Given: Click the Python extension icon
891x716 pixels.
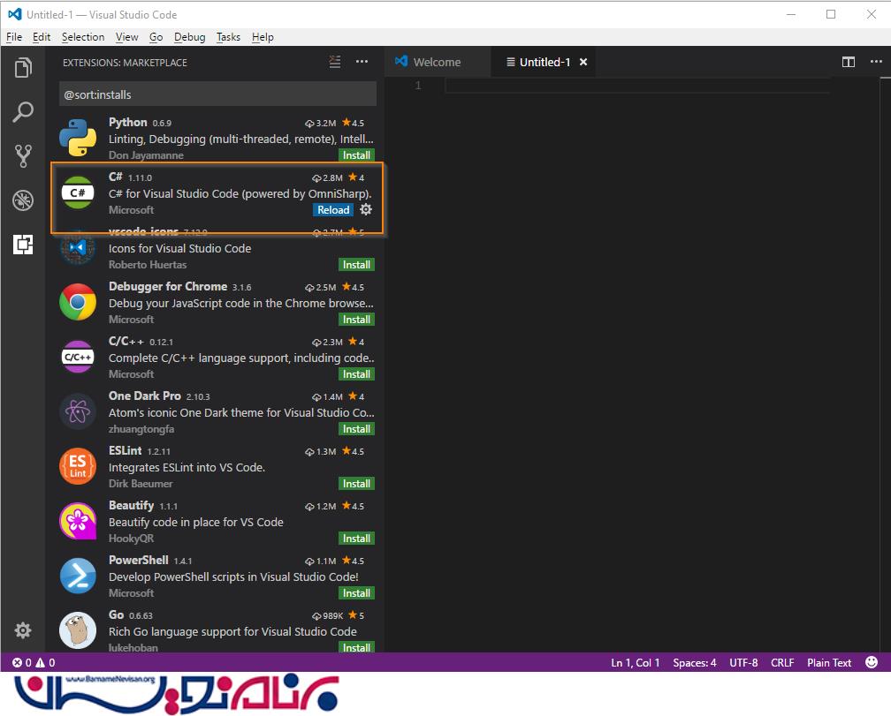Looking at the screenshot, I should click(x=78, y=138).
